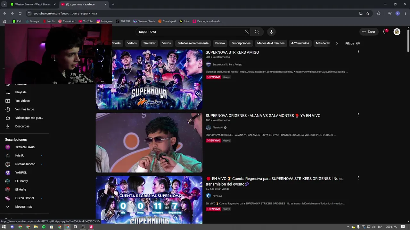Image resolution: width=410 pixels, height=230 pixels.
Task: Filter by Subidos recientemente
Action: pyautogui.click(x=193, y=43)
